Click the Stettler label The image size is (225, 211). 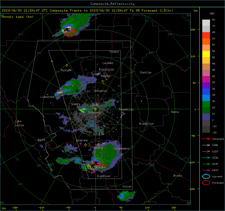[146, 73]
